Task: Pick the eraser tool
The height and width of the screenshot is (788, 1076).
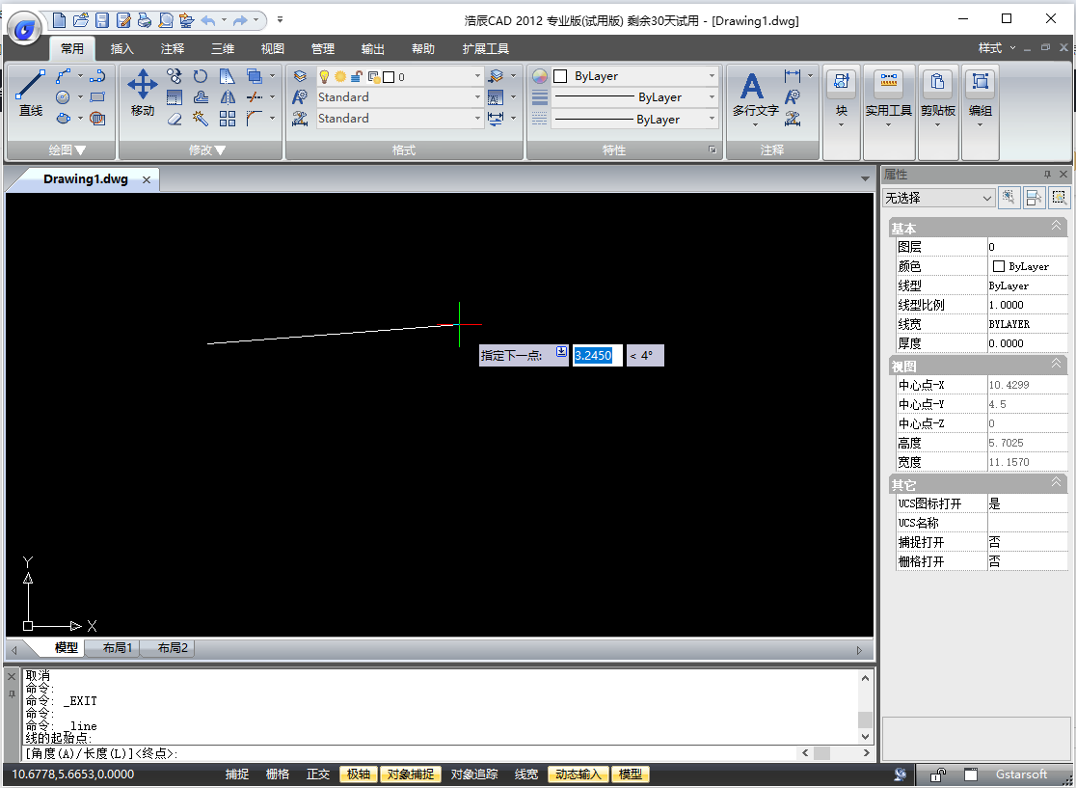Action: coord(175,119)
